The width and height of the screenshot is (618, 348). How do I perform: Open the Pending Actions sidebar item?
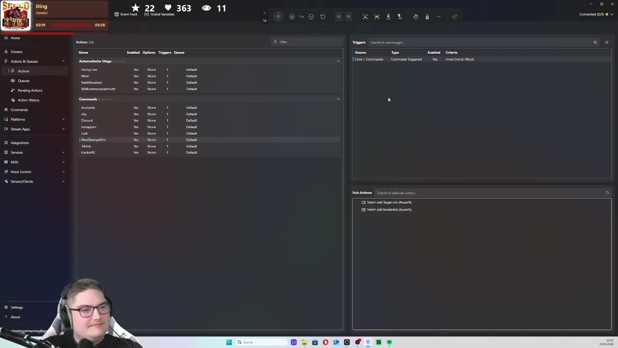[x=30, y=90]
